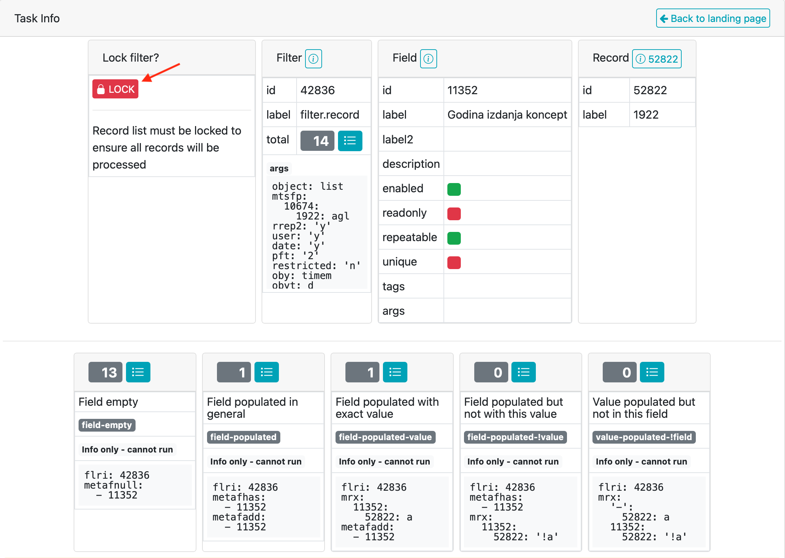
Task: Go back to landing page
Action: pos(713,18)
